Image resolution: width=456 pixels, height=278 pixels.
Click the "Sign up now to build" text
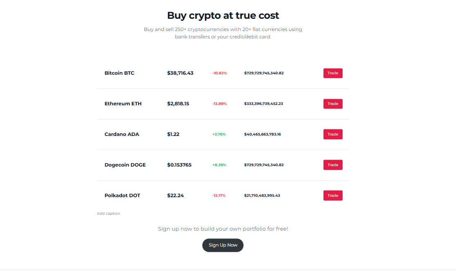pos(223,229)
